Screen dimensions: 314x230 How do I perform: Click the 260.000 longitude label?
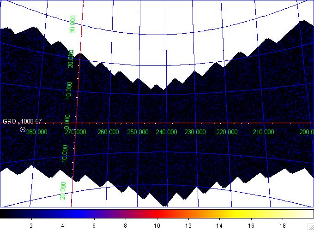[108, 132]
